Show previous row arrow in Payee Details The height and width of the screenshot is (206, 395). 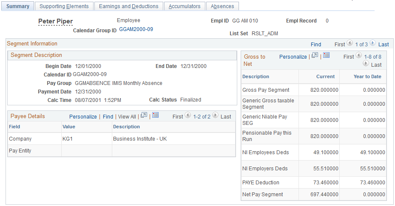(188, 115)
